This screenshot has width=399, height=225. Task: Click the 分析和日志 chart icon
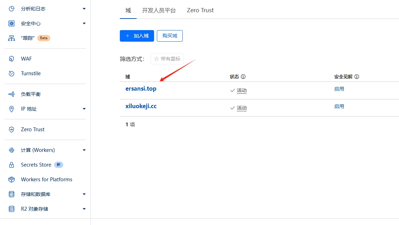pyautogui.click(x=12, y=9)
